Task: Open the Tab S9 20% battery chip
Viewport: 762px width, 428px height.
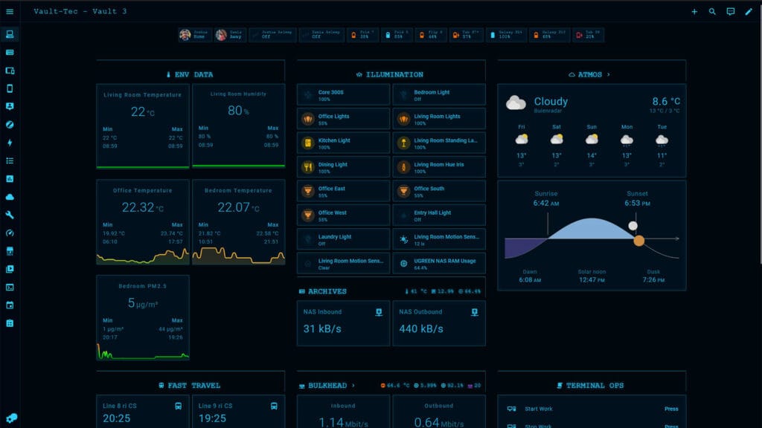Action: click(x=588, y=35)
